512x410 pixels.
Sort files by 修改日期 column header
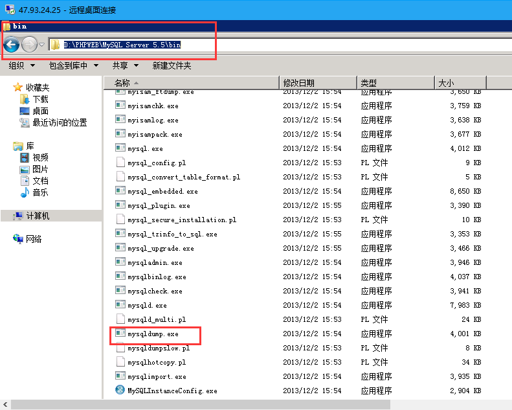pos(298,83)
